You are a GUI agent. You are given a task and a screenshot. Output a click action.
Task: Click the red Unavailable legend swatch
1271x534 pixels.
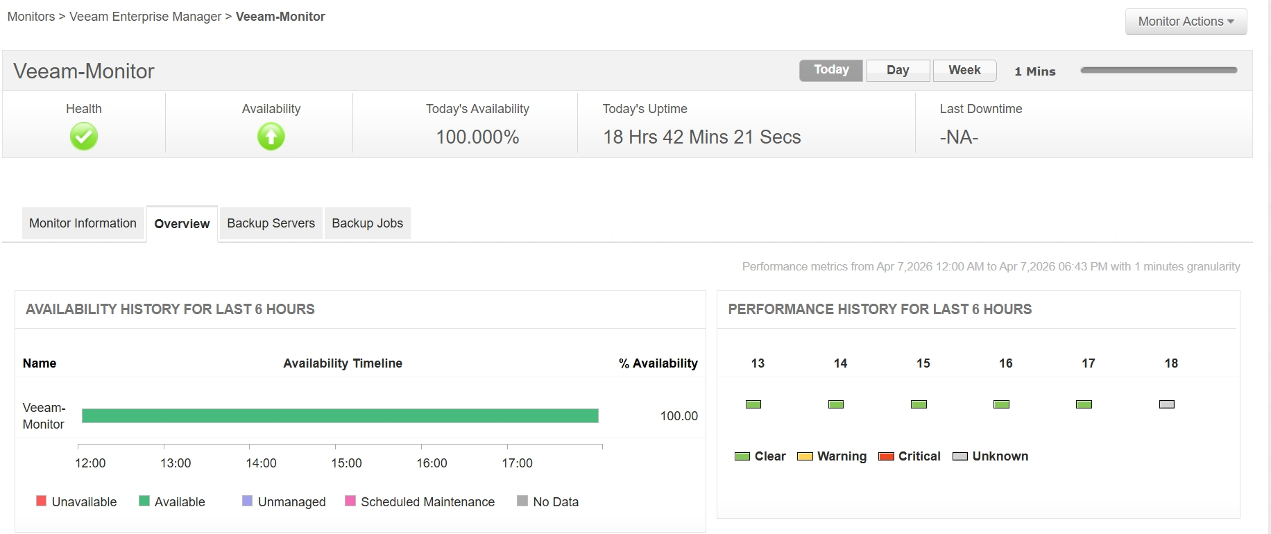click(x=41, y=501)
